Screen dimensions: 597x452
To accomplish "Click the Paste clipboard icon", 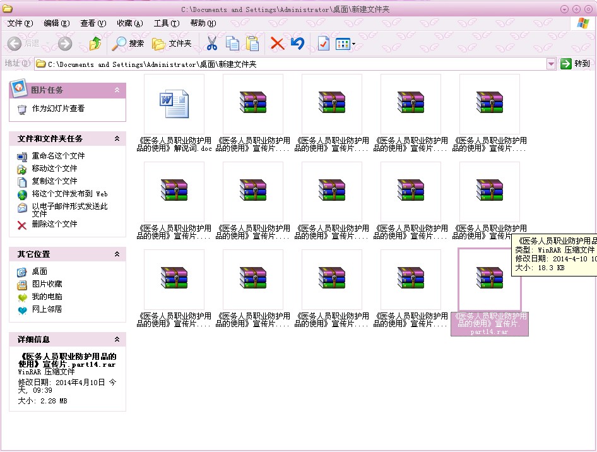I will pos(252,44).
